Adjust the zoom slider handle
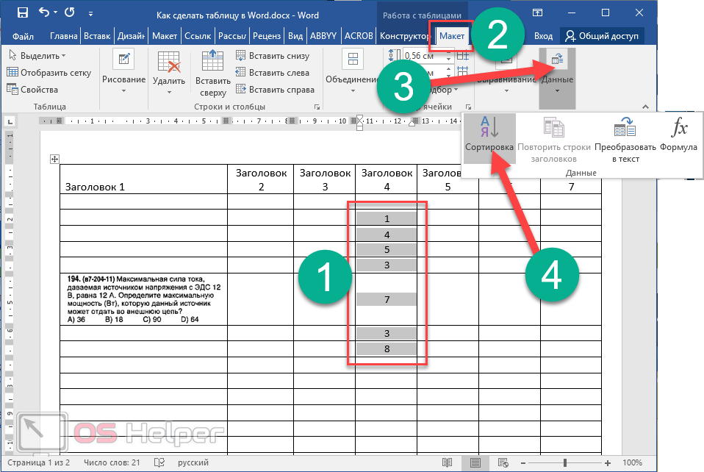The height and width of the screenshot is (472, 704). coord(565,463)
